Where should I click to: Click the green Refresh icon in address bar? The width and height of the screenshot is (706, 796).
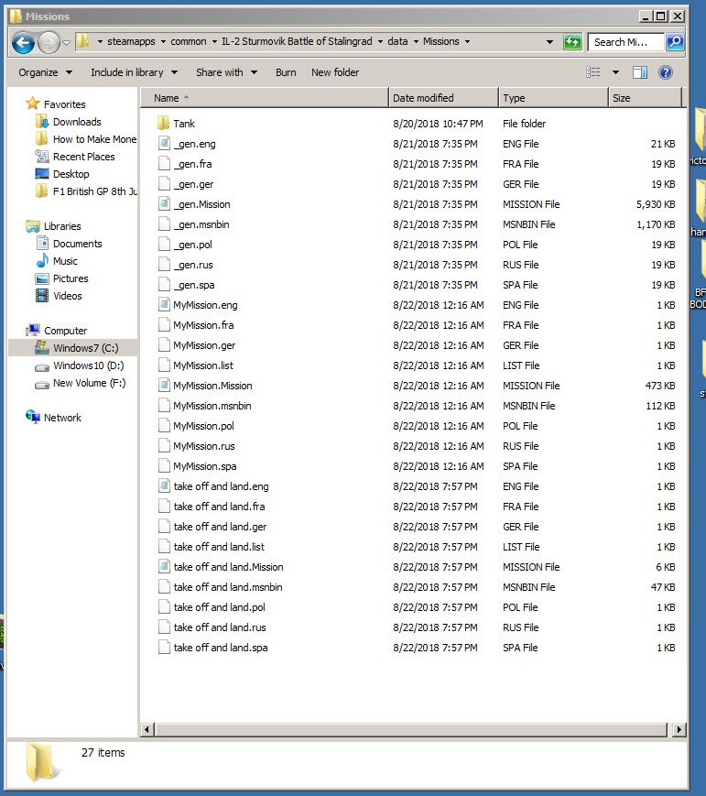(572, 41)
